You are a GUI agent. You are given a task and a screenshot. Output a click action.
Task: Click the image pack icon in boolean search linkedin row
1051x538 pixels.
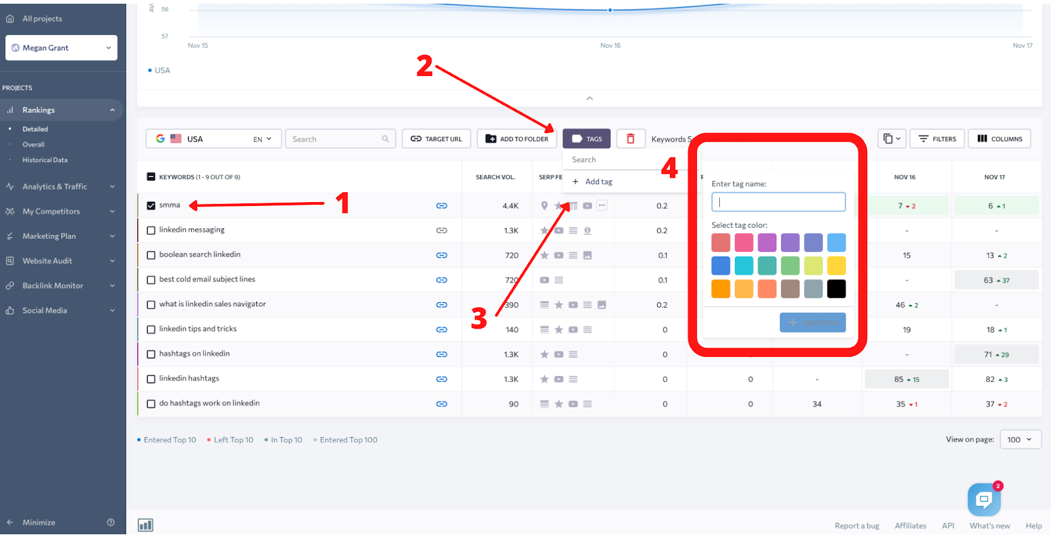[587, 255]
